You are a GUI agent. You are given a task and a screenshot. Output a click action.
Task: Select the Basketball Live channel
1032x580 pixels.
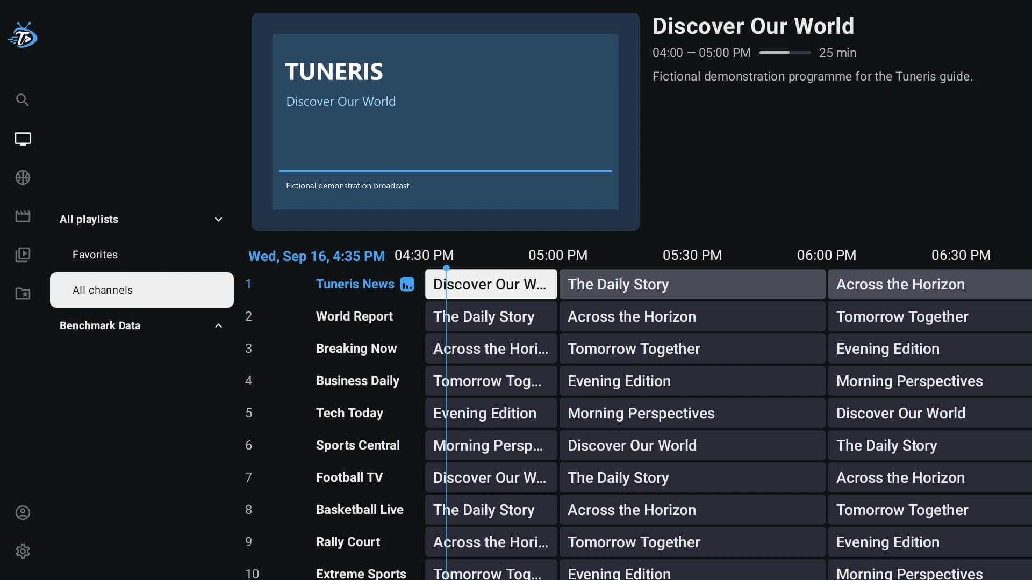click(x=360, y=510)
